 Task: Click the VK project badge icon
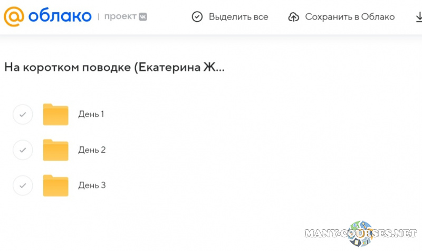click(142, 17)
